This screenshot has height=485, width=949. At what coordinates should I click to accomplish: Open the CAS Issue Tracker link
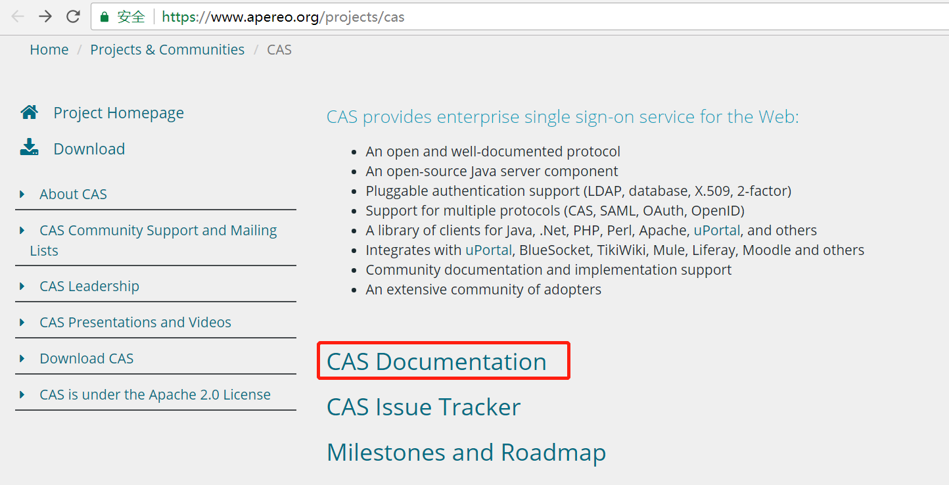423,407
